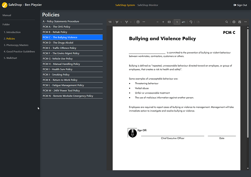Toggle the page view icon

138,22
